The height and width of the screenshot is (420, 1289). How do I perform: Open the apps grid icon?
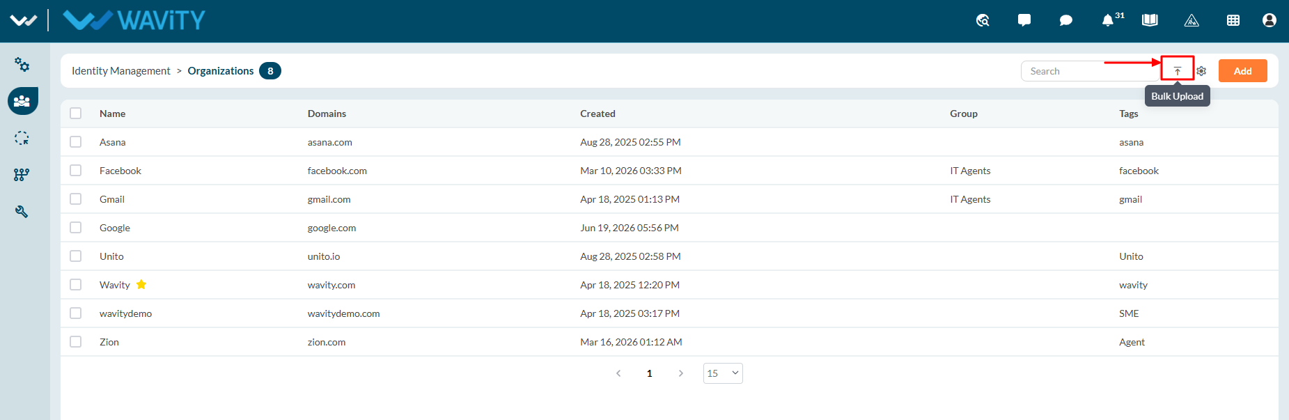pyautogui.click(x=1233, y=20)
